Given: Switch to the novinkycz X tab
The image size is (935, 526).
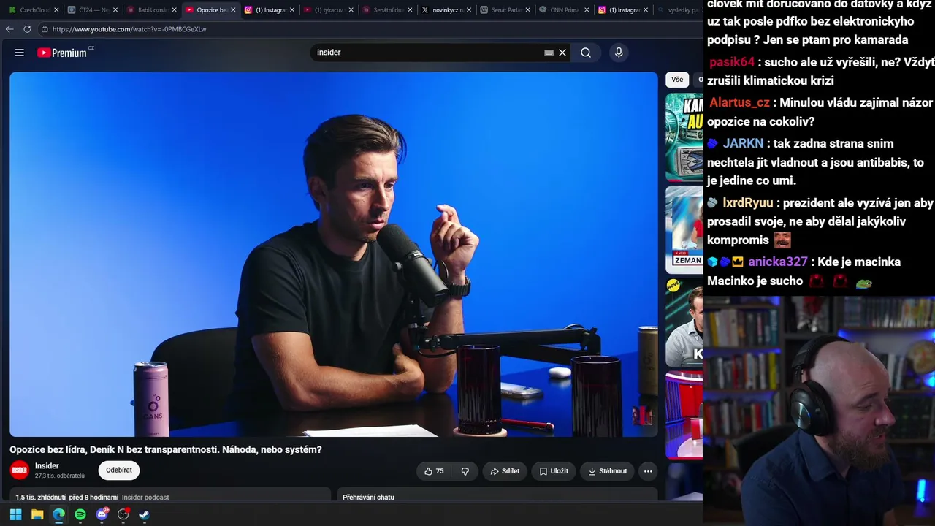Looking at the screenshot, I should (x=447, y=10).
